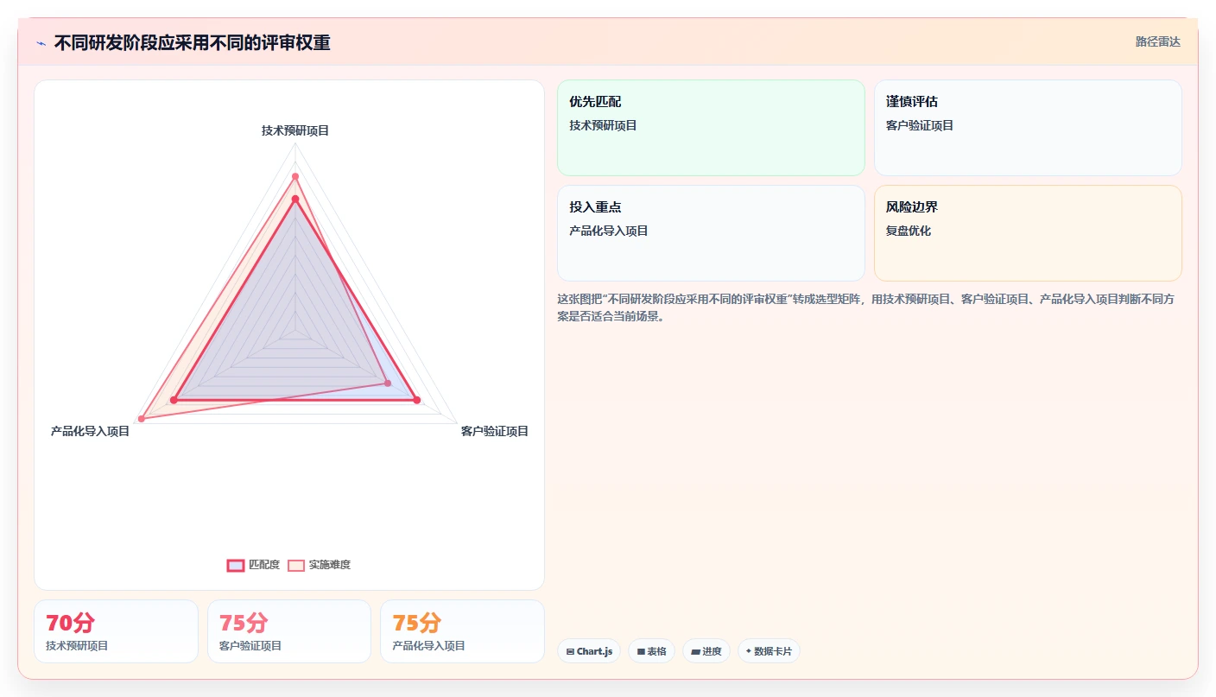1216x697 pixels.
Task: Click the 匹配度 legend color box
Action: pyautogui.click(x=235, y=565)
